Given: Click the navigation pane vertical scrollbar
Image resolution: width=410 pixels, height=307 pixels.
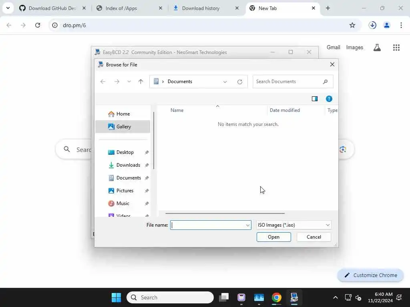Looking at the screenshot, I should pos(153,140).
